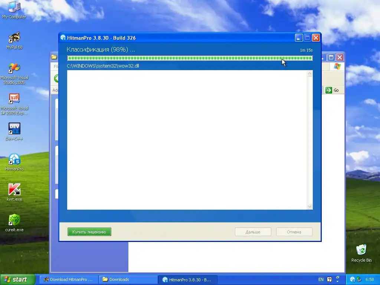Switch to Download HitmanPro taskbar item

coord(69,279)
